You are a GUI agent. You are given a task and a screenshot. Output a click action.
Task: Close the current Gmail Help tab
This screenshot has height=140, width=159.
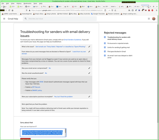pyautogui.click(x=147, y=7)
